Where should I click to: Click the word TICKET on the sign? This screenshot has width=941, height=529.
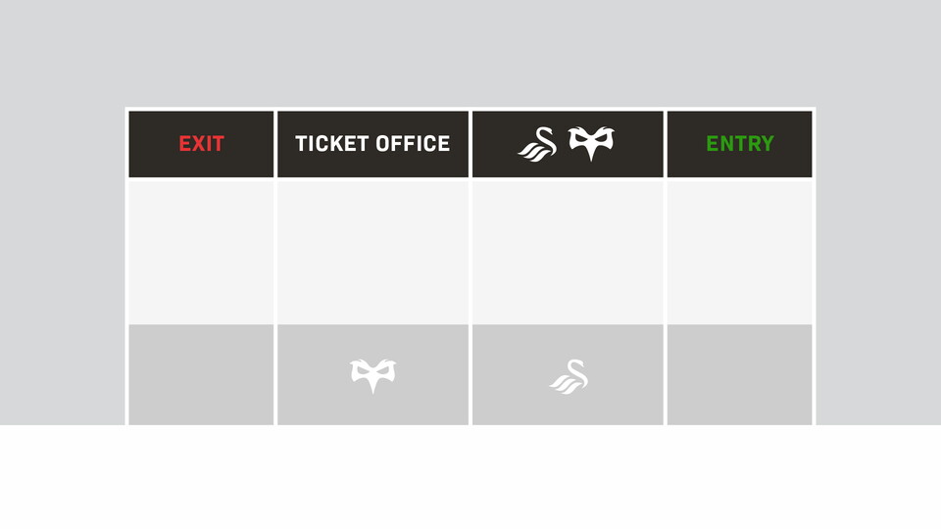pyautogui.click(x=329, y=144)
